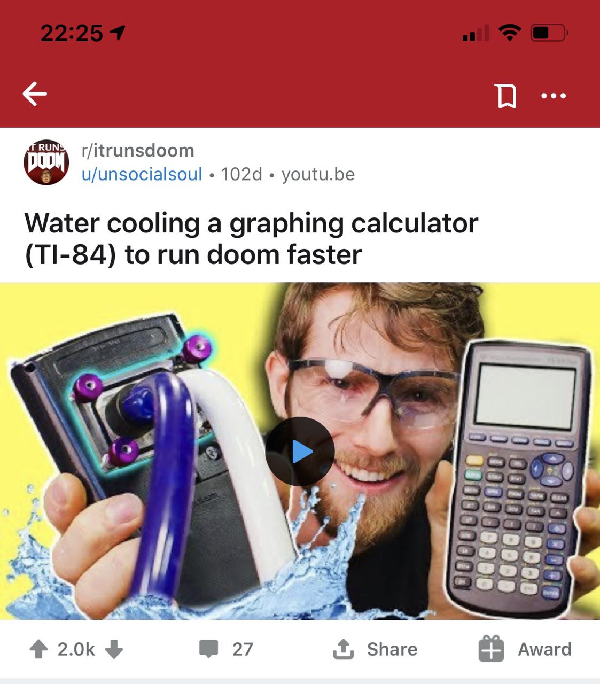The width and height of the screenshot is (600, 684).
Task: Open the three-dot overflow menu
Action: pos(554,96)
